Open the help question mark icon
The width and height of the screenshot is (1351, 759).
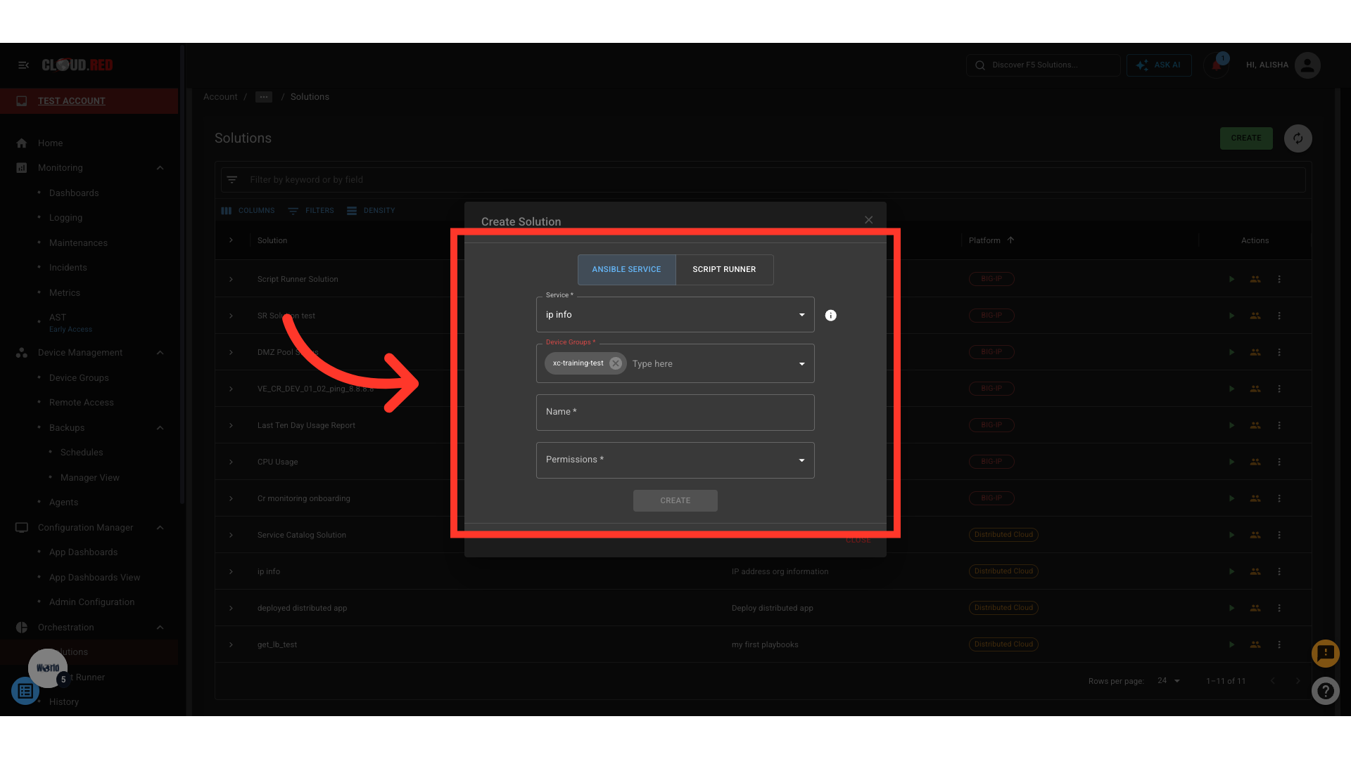click(x=1325, y=691)
